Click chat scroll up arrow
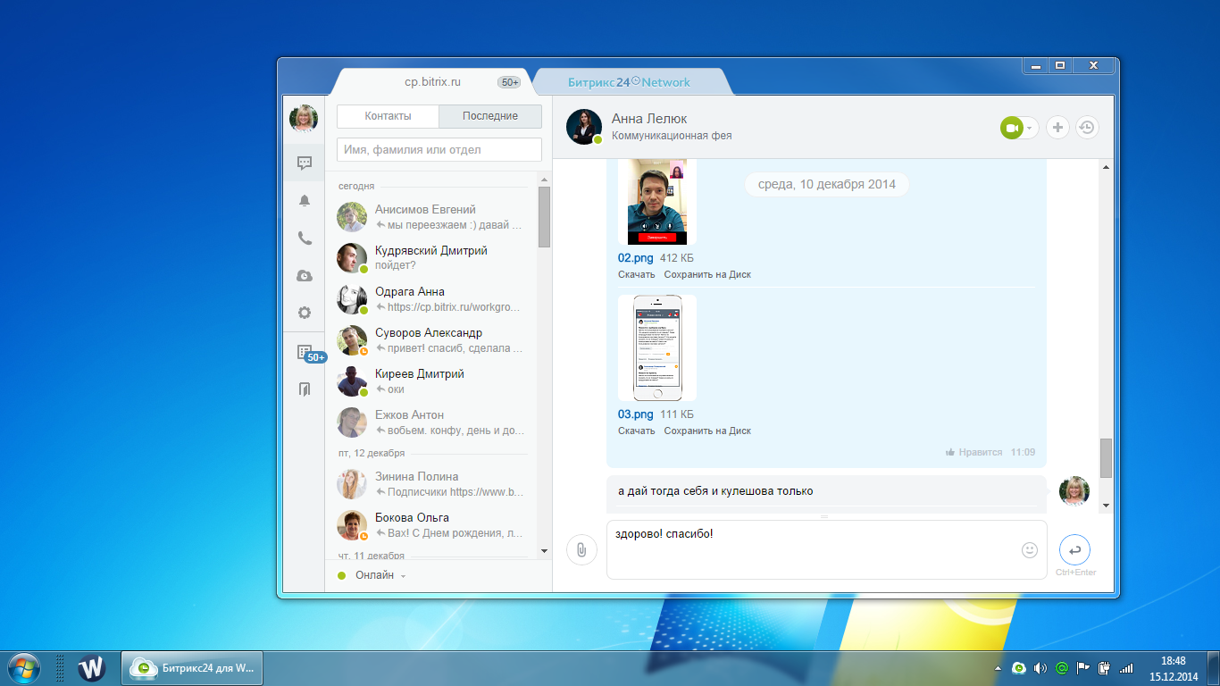This screenshot has height=686, width=1220. point(1107,167)
